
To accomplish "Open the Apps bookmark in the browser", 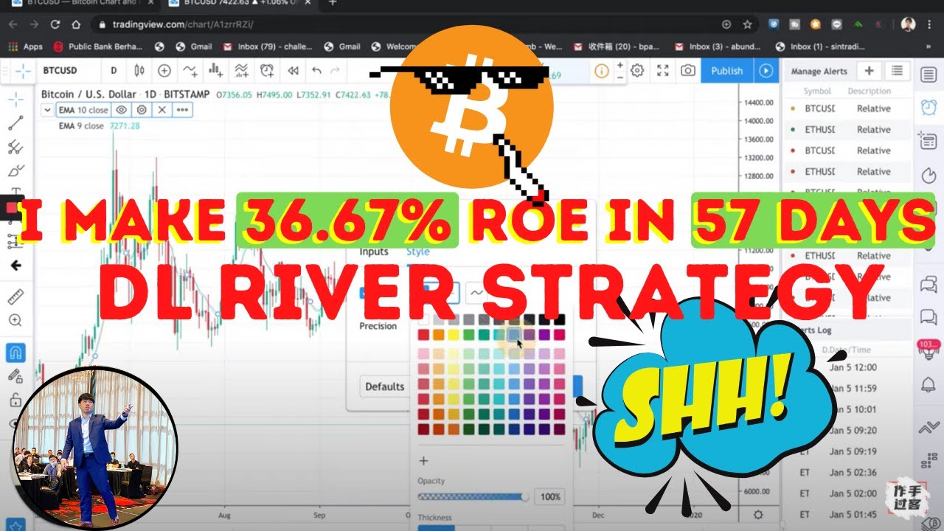I will coord(26,46).
